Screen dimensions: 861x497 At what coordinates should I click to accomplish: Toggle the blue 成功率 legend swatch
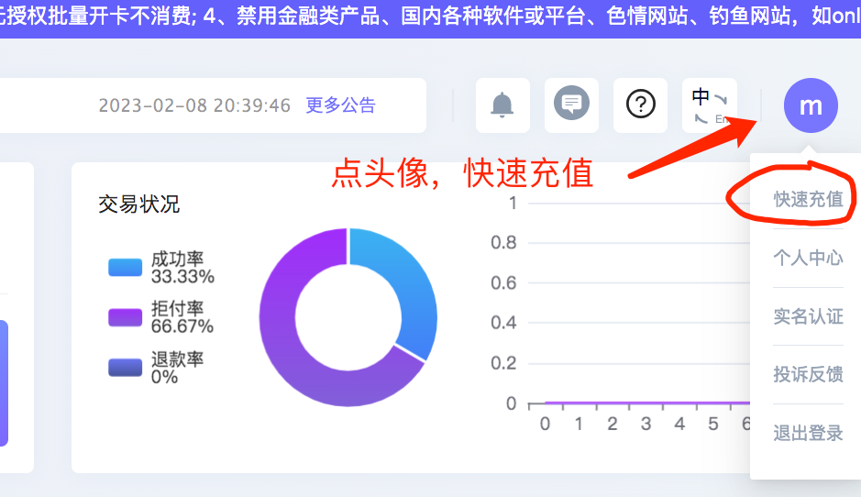[x=126, y=268]
